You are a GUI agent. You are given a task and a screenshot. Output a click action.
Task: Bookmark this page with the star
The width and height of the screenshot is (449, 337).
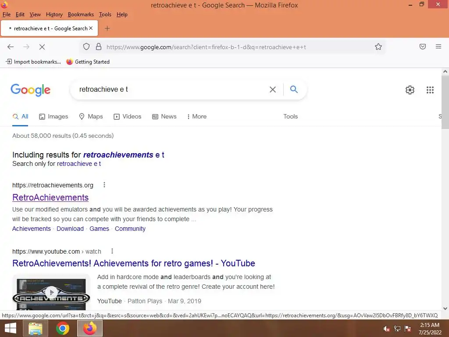point(378,47)
